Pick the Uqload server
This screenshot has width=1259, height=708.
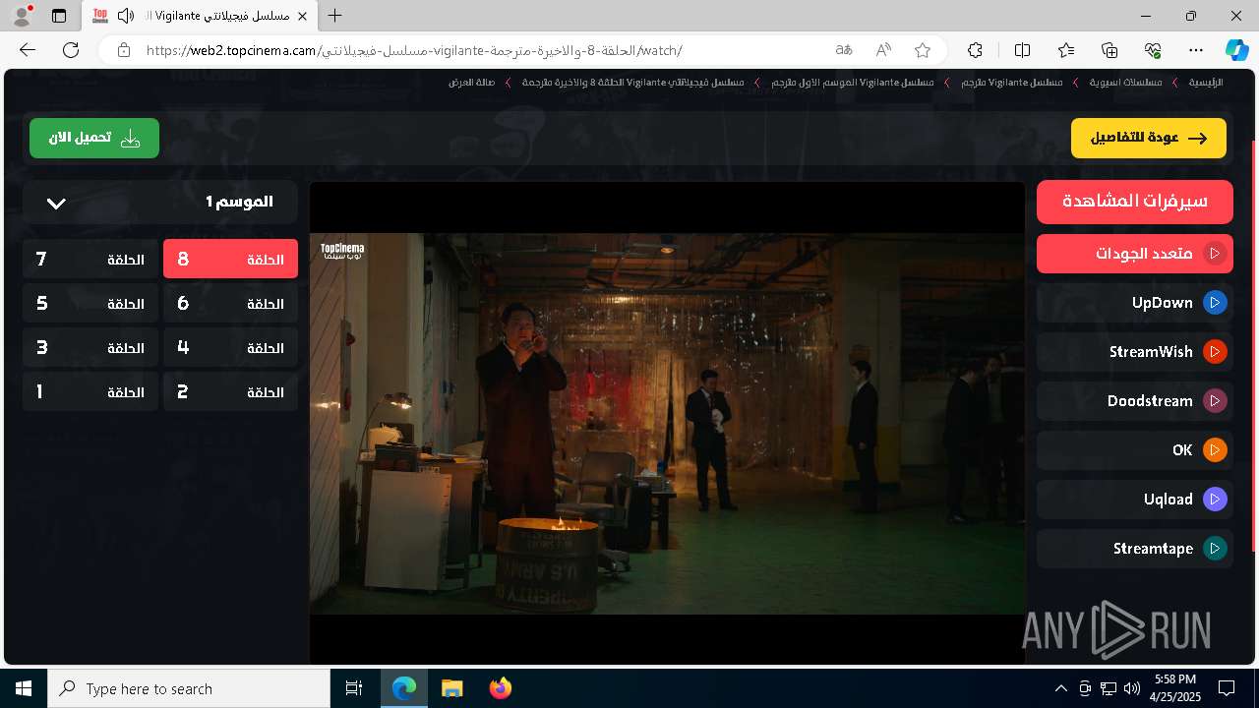coord(1134,500)
